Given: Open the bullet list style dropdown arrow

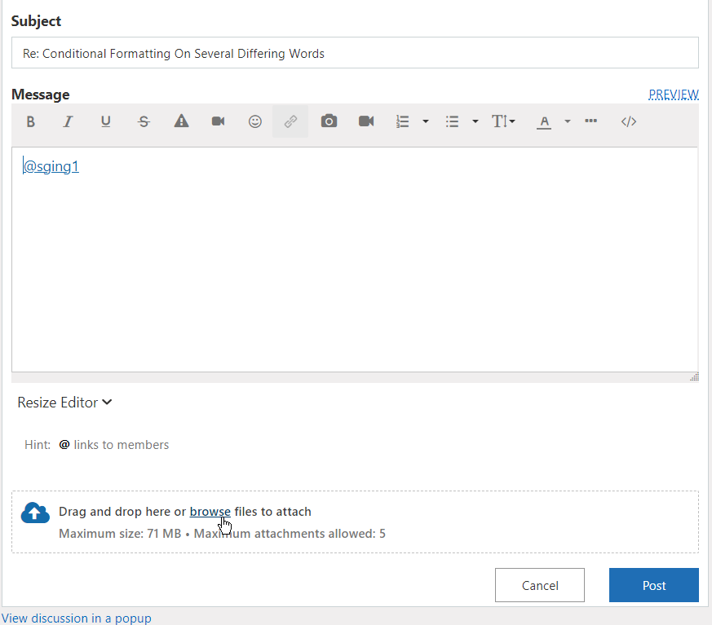Looking at the screenshot, I should point(475,121).
